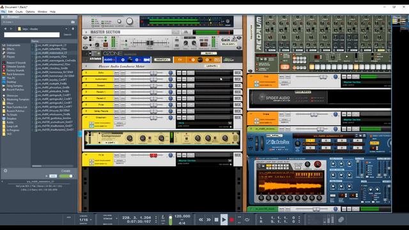Expand the Reverb 2 mix channel
Screen dimensions: 409x230
click(x=86, y=98)
